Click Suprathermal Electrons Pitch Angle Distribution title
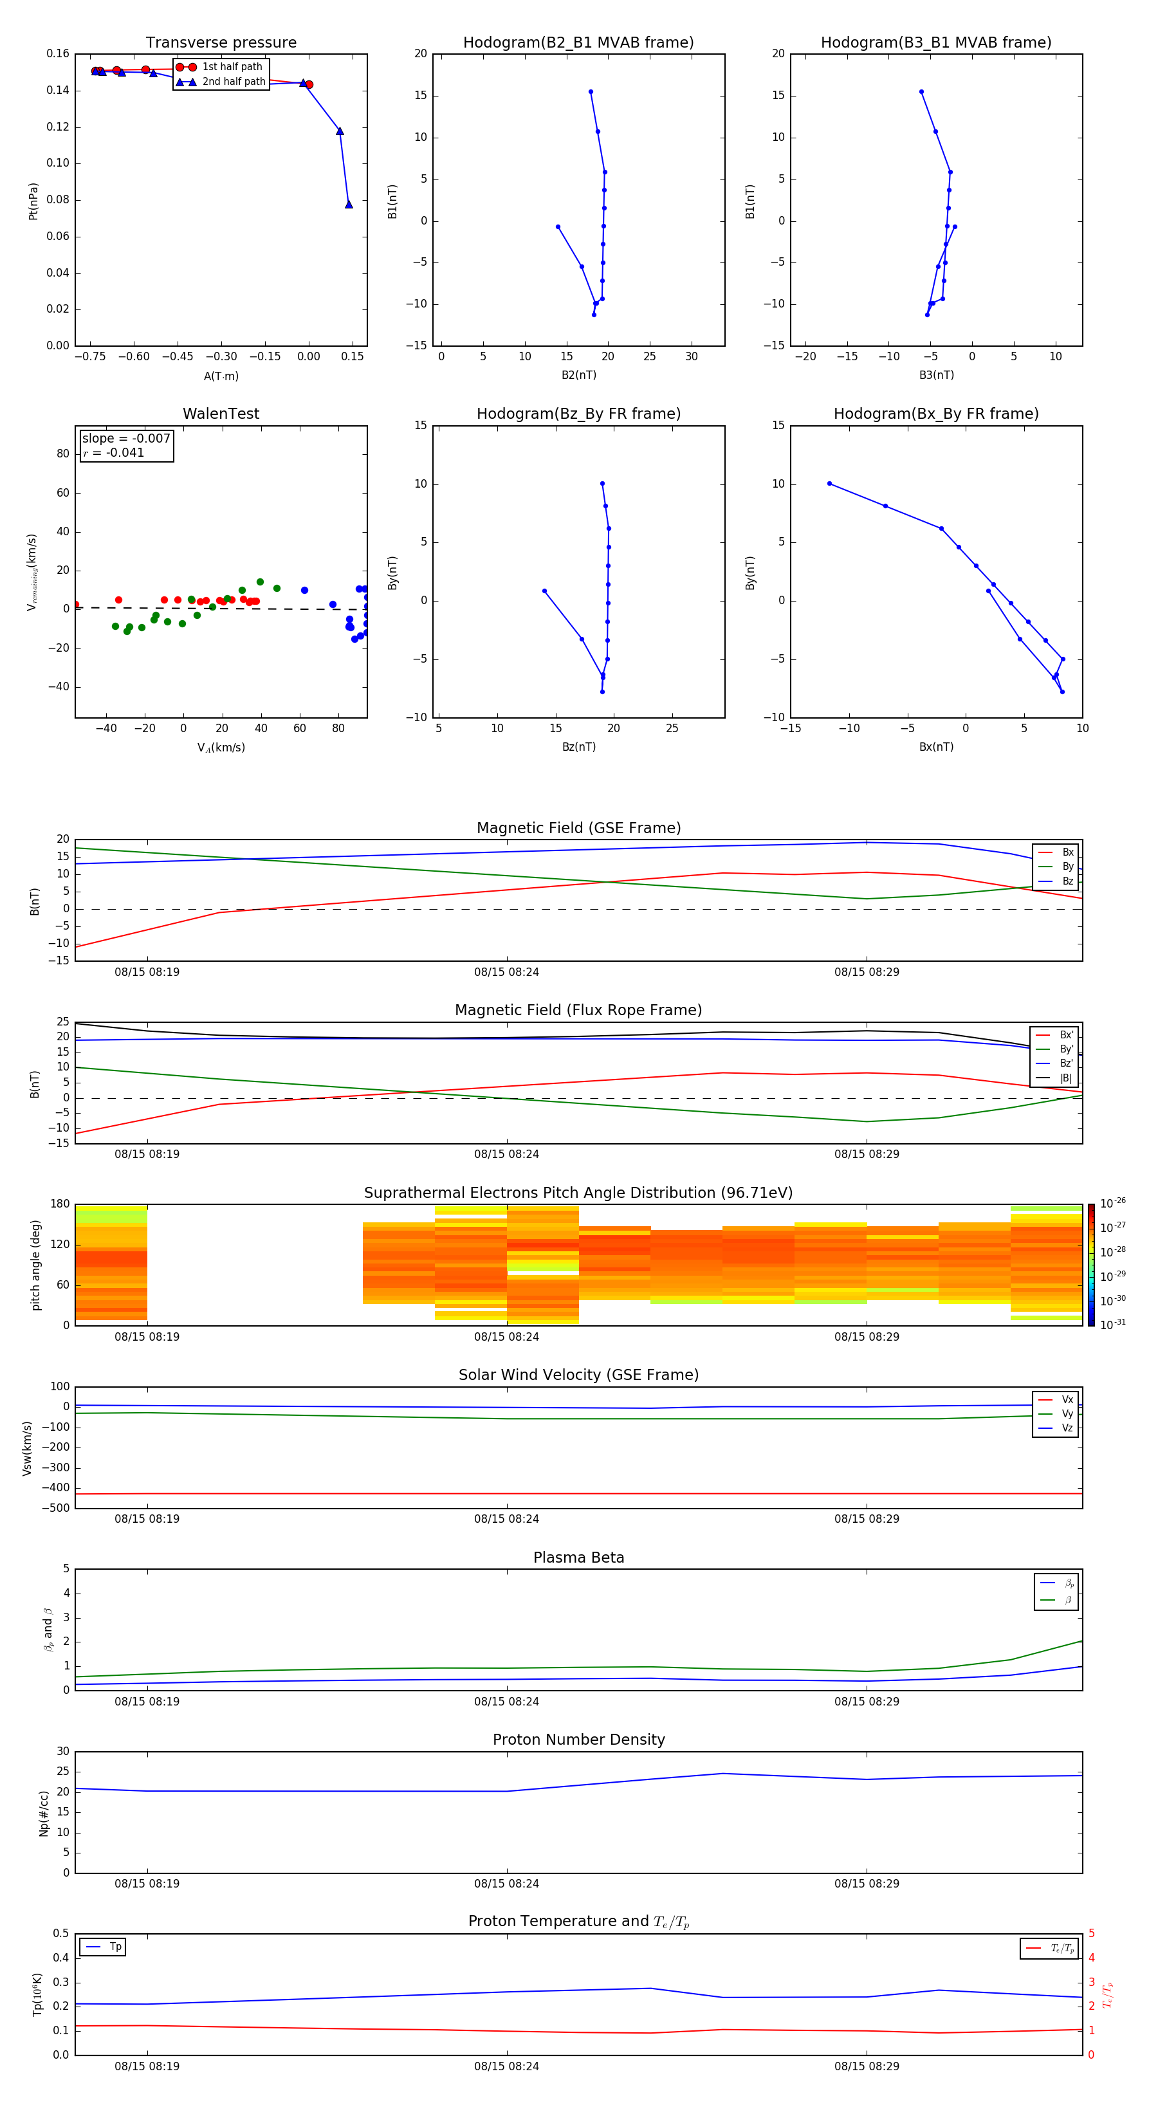Viewport: 1158px width, 2123px height. tap(578, 1193)
